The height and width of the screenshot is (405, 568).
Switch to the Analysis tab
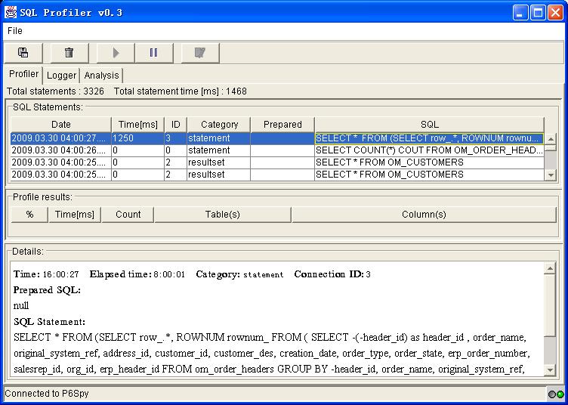pyautogui.click(x=101, y=76)
